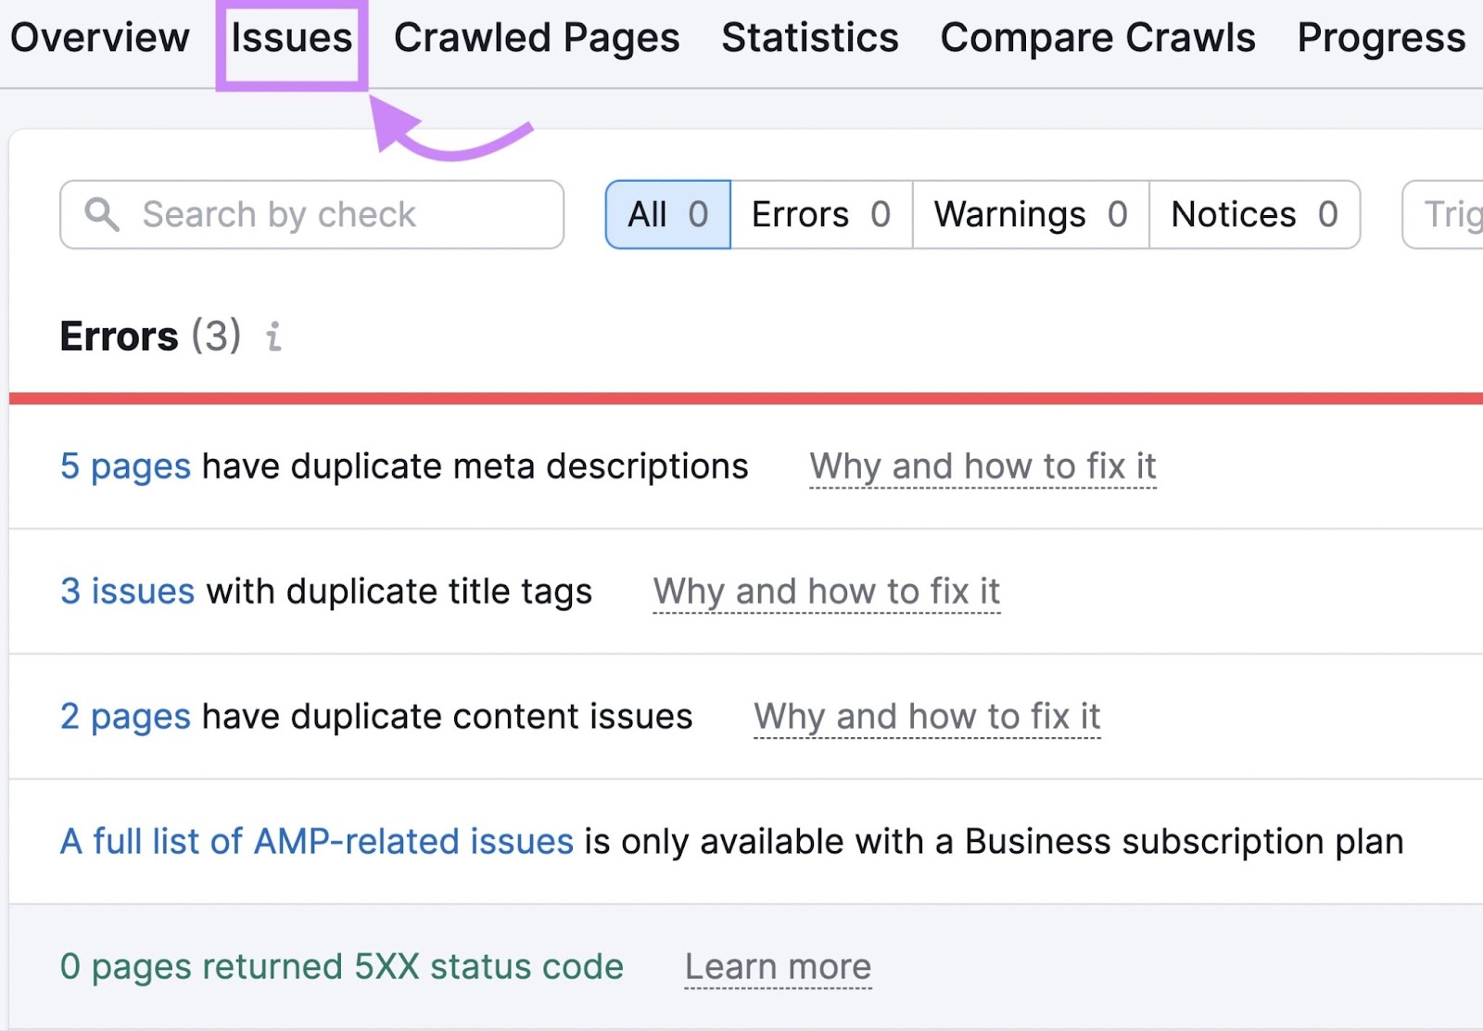Click the '3 issues' duplicate title tags link
Screen dimensions: 1483x1031
[x=127, y=592]
